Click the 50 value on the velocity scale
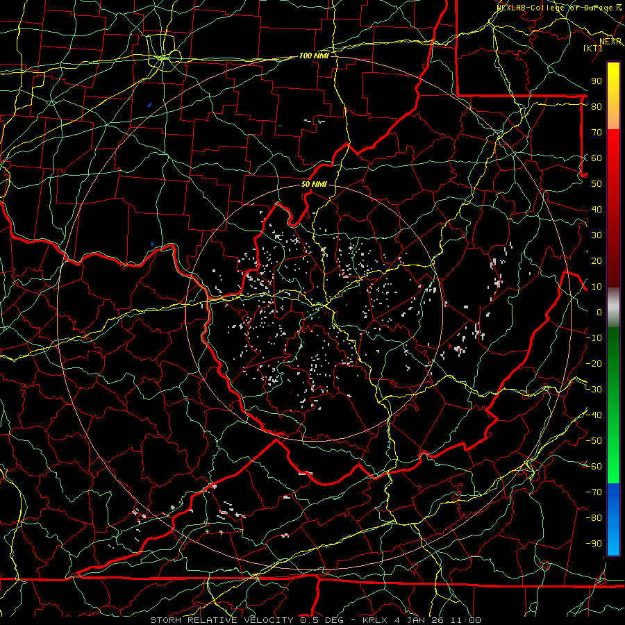This screenshot has height=625, width=625. (597, 184)
